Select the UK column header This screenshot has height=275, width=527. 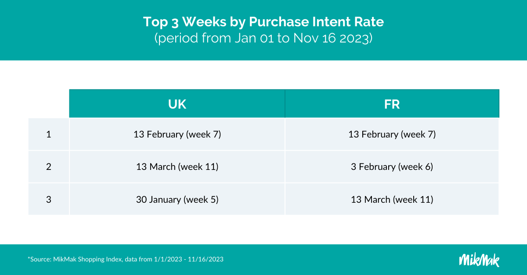(177, 104)
